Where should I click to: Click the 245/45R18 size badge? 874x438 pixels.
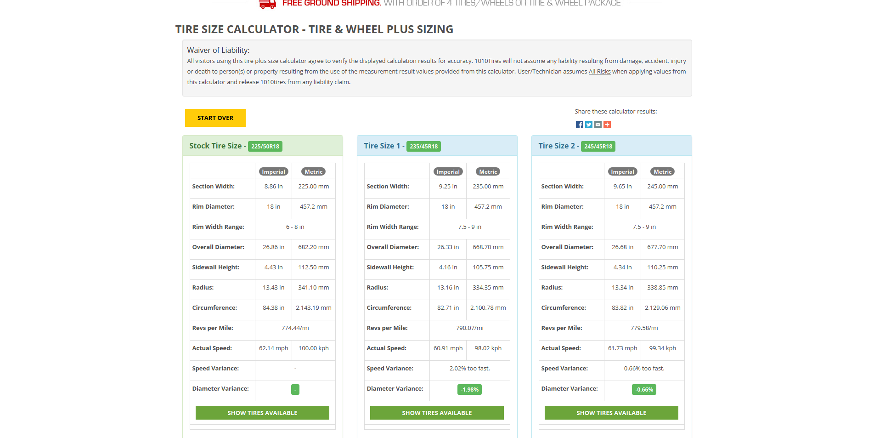[x=598, y=147]
